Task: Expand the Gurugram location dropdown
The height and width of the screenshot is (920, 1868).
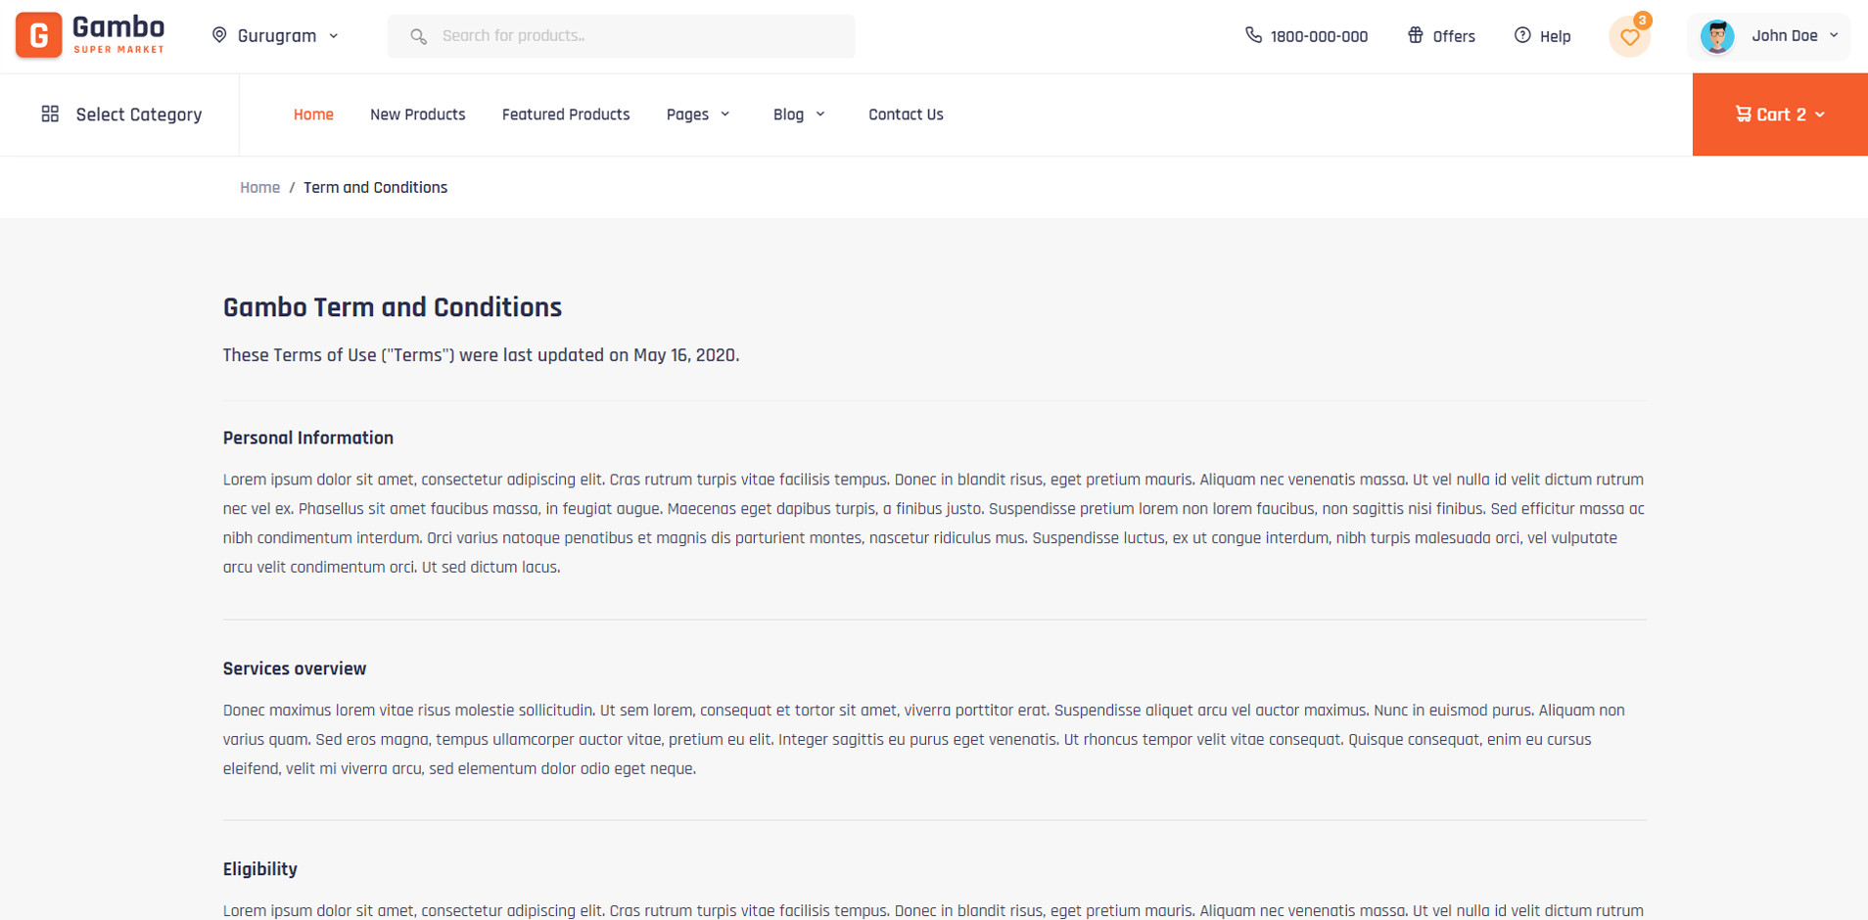Action: pos(334,36)
